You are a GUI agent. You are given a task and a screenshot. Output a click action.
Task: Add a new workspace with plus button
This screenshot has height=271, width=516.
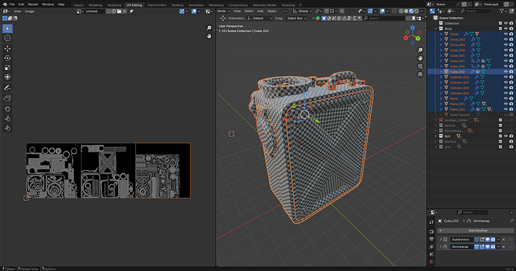[300, 5]
